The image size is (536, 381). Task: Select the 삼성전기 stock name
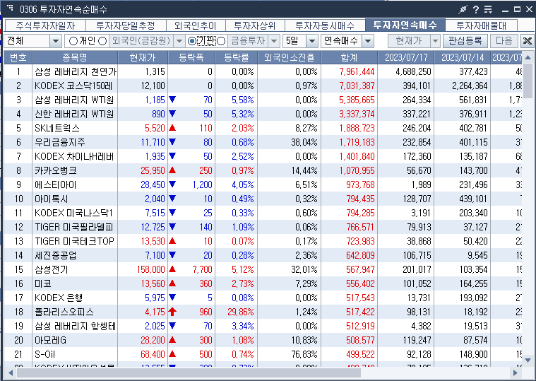coord(52,269)
